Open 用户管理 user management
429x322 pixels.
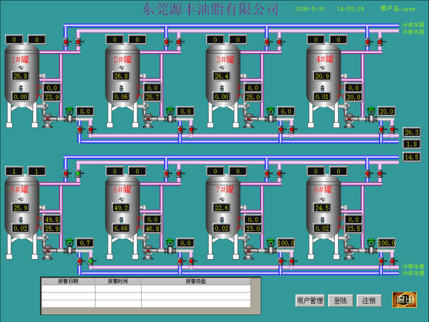coord(310,301)
